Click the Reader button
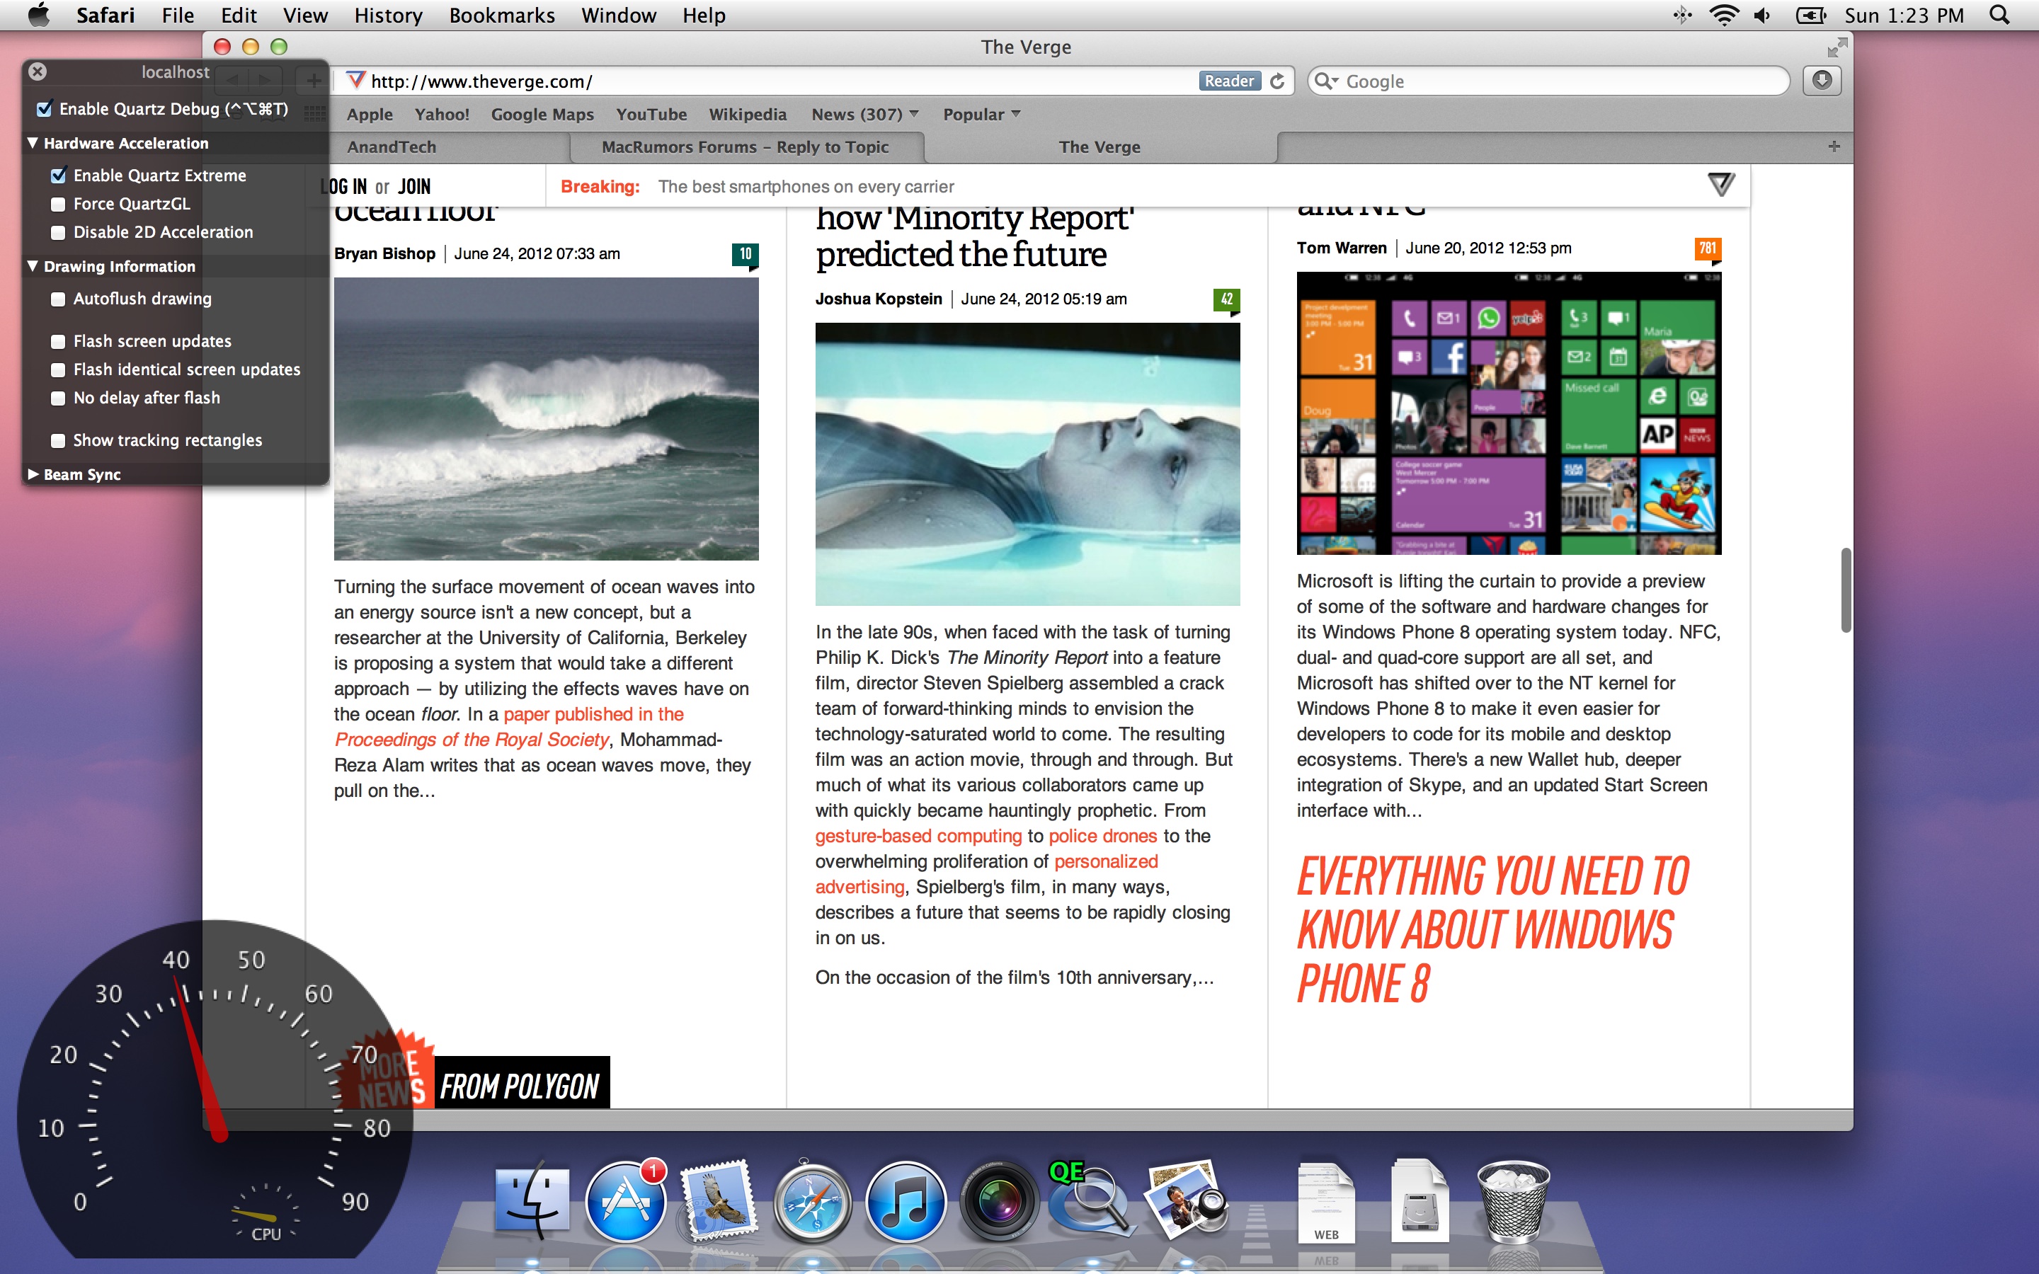 click(1229, 81)
